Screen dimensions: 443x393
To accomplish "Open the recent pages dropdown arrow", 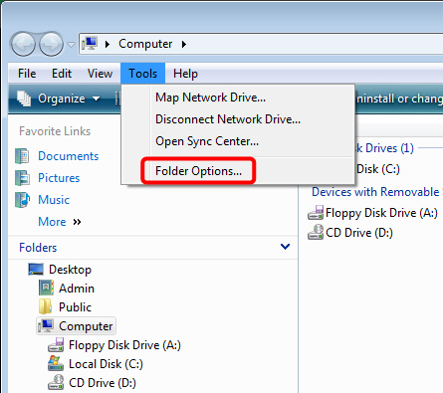I will coord(71,45).
